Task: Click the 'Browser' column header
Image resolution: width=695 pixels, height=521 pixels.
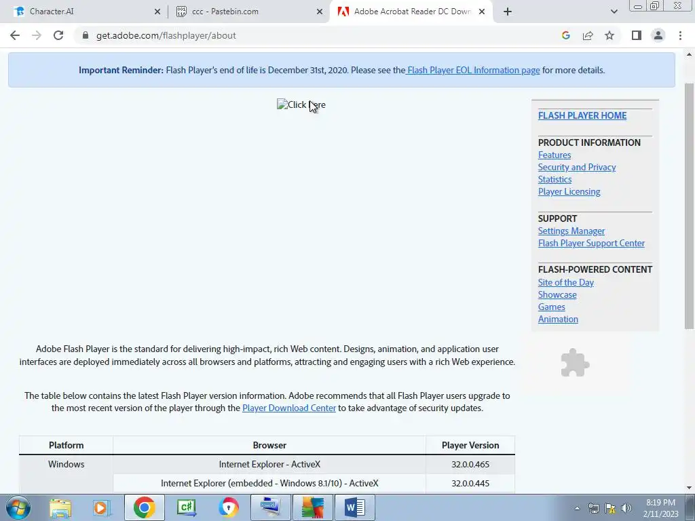Action: click(x=269, y=445)
